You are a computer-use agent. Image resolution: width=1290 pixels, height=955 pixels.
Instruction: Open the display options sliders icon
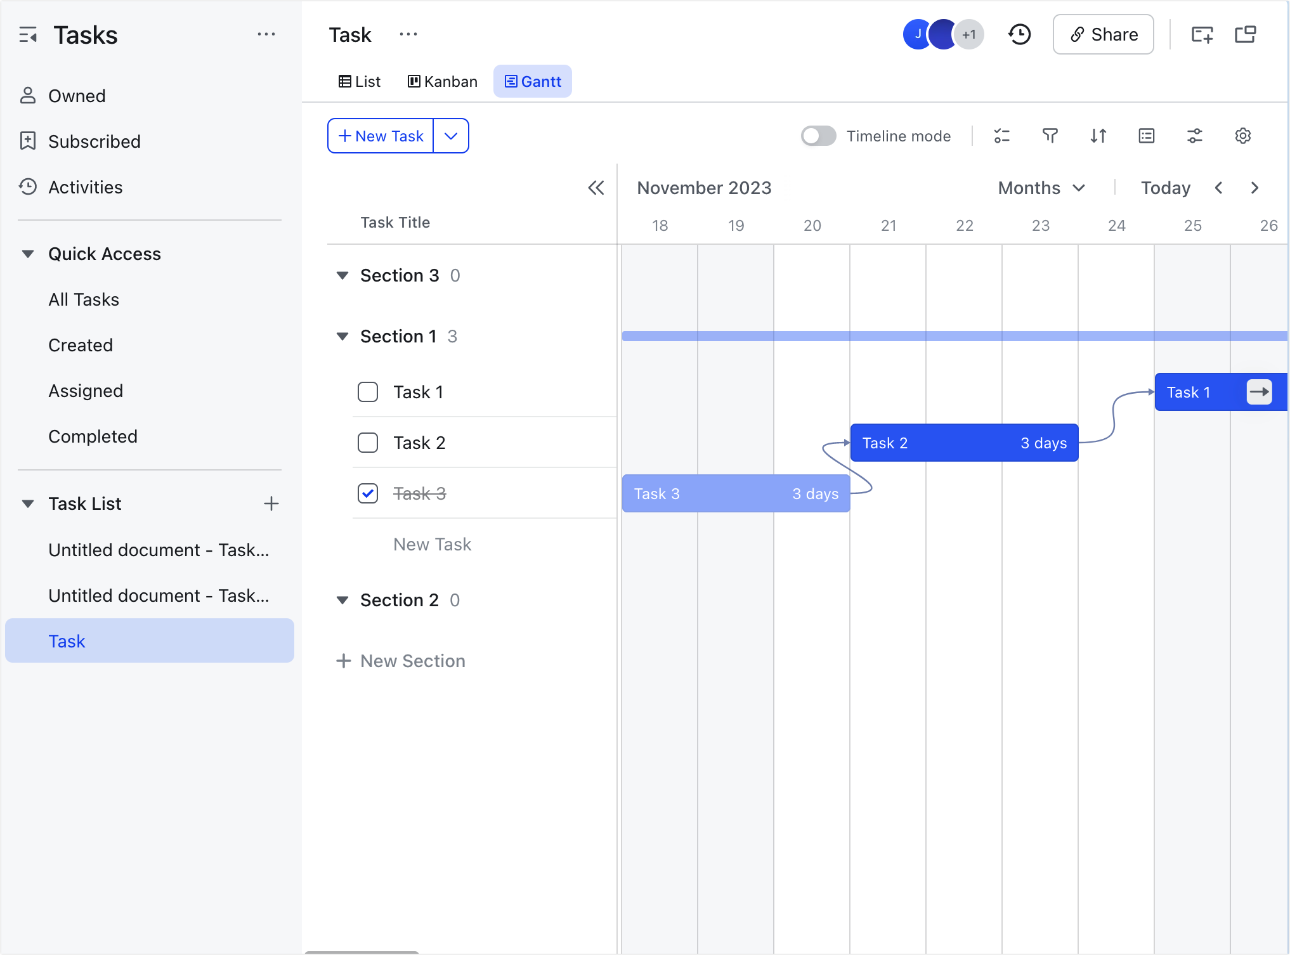[1196, 136]
